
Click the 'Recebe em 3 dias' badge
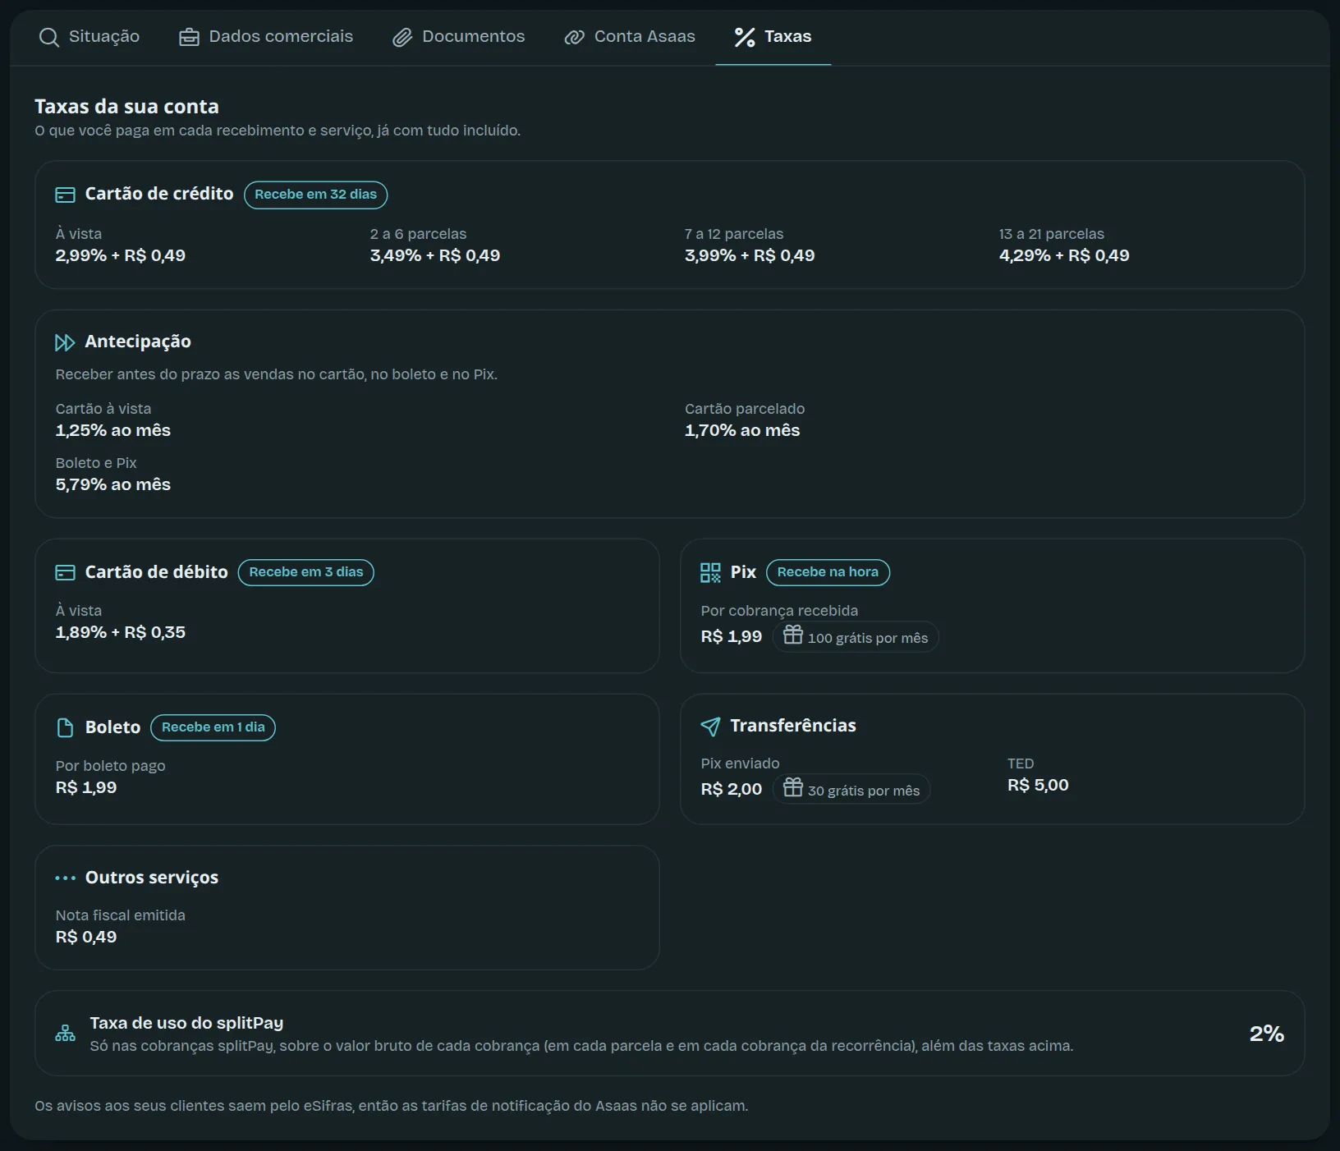click(306, 572)
